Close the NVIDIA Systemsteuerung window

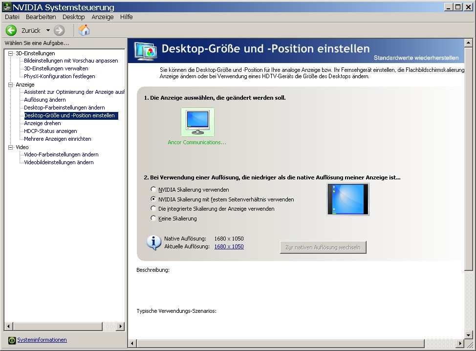tap(468, 7)
